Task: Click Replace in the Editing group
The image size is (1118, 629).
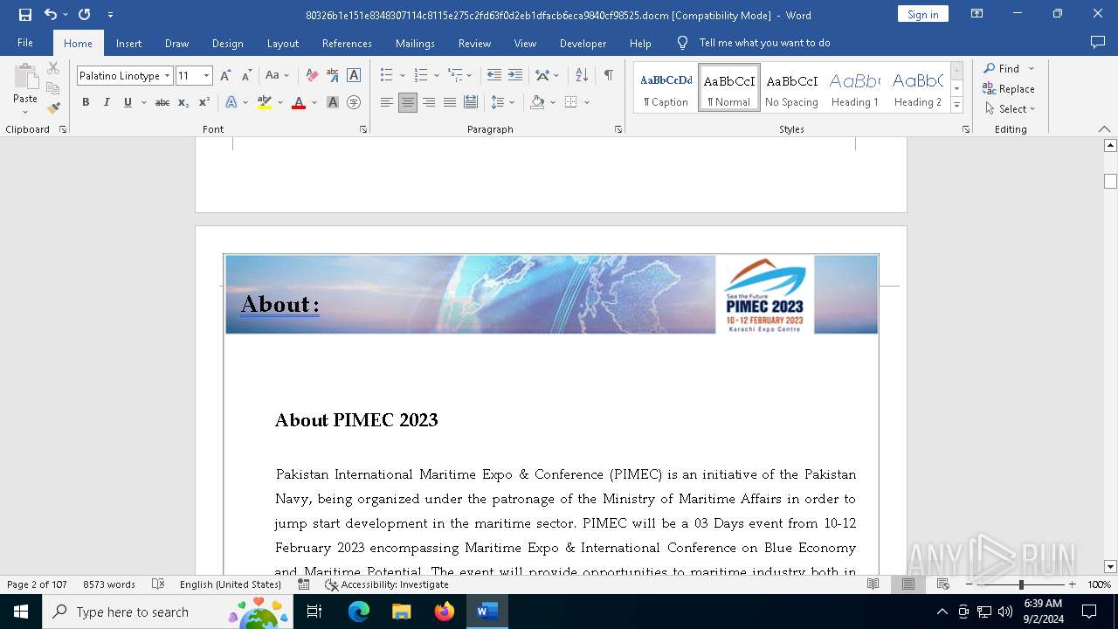Action: point(1009,88)
